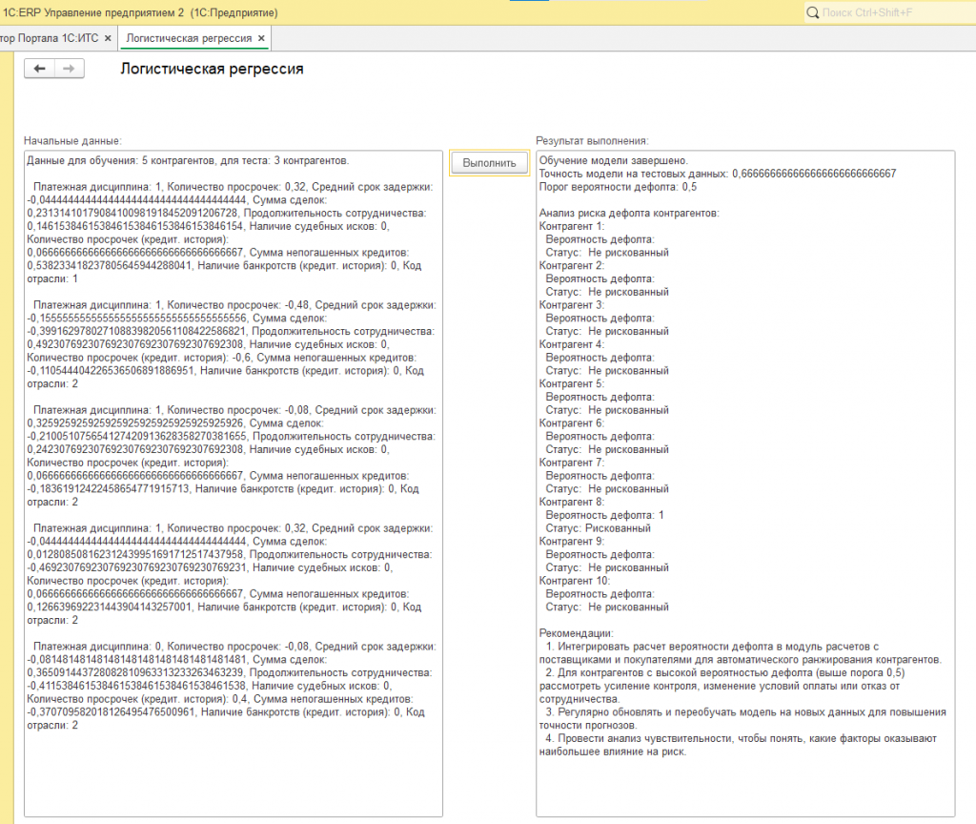Click the Логистическая регрессия page heading
Image resolution: width=976 pixels, height=824 pixels.
pyautogui.click(x=213, y=69)
